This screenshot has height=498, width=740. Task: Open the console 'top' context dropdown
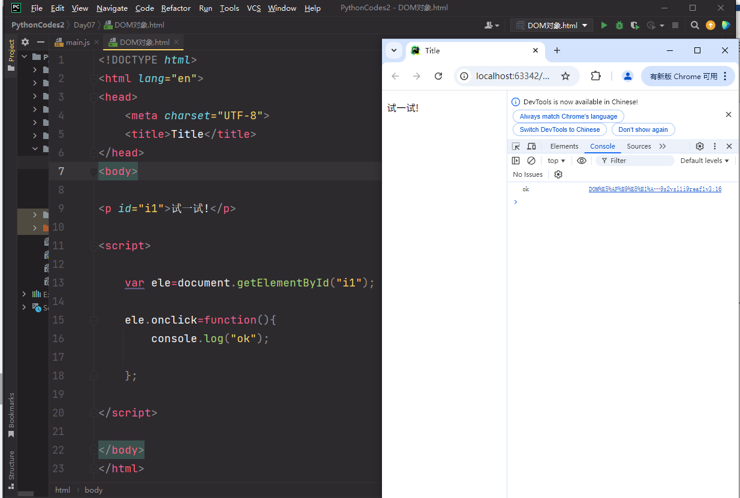click(556, 161)
